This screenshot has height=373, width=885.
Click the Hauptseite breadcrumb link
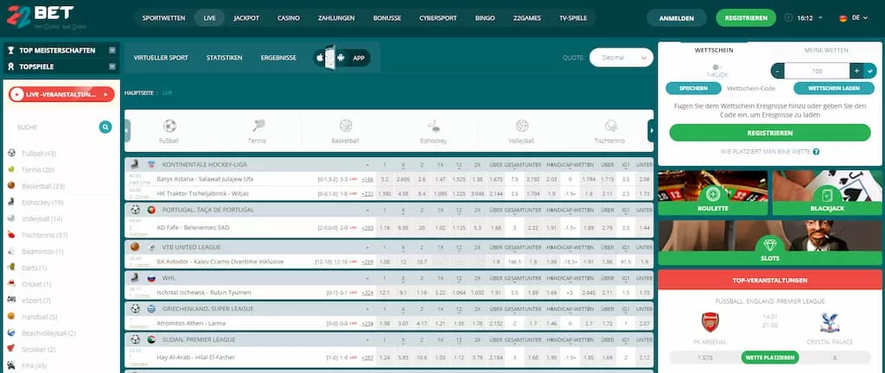pos(139,93)
